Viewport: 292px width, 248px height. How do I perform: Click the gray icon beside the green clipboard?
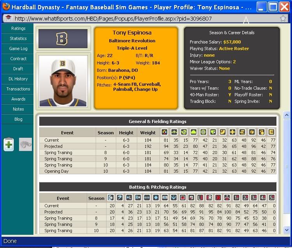coord(25,144)
